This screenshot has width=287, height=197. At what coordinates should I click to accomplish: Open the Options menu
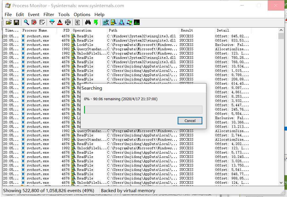pos(82,14)
